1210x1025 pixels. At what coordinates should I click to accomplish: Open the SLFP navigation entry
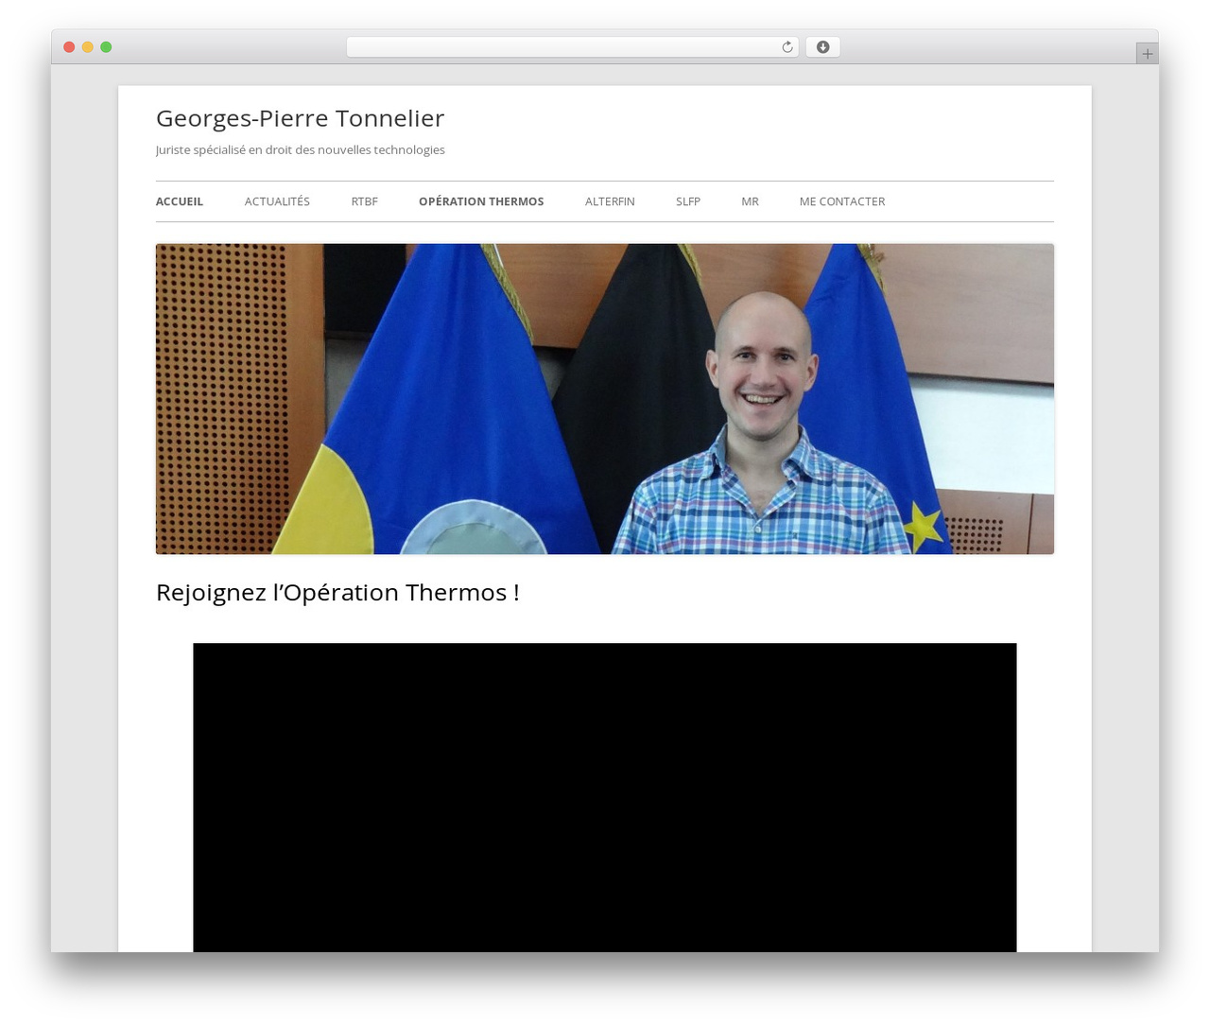pyautogui.click(x=688, y=201)
